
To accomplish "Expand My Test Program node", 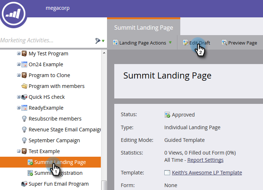I will 19,54.
